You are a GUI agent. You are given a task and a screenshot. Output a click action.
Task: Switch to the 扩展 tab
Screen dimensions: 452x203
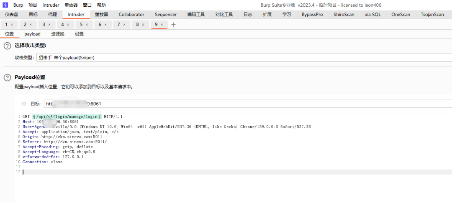267,14
